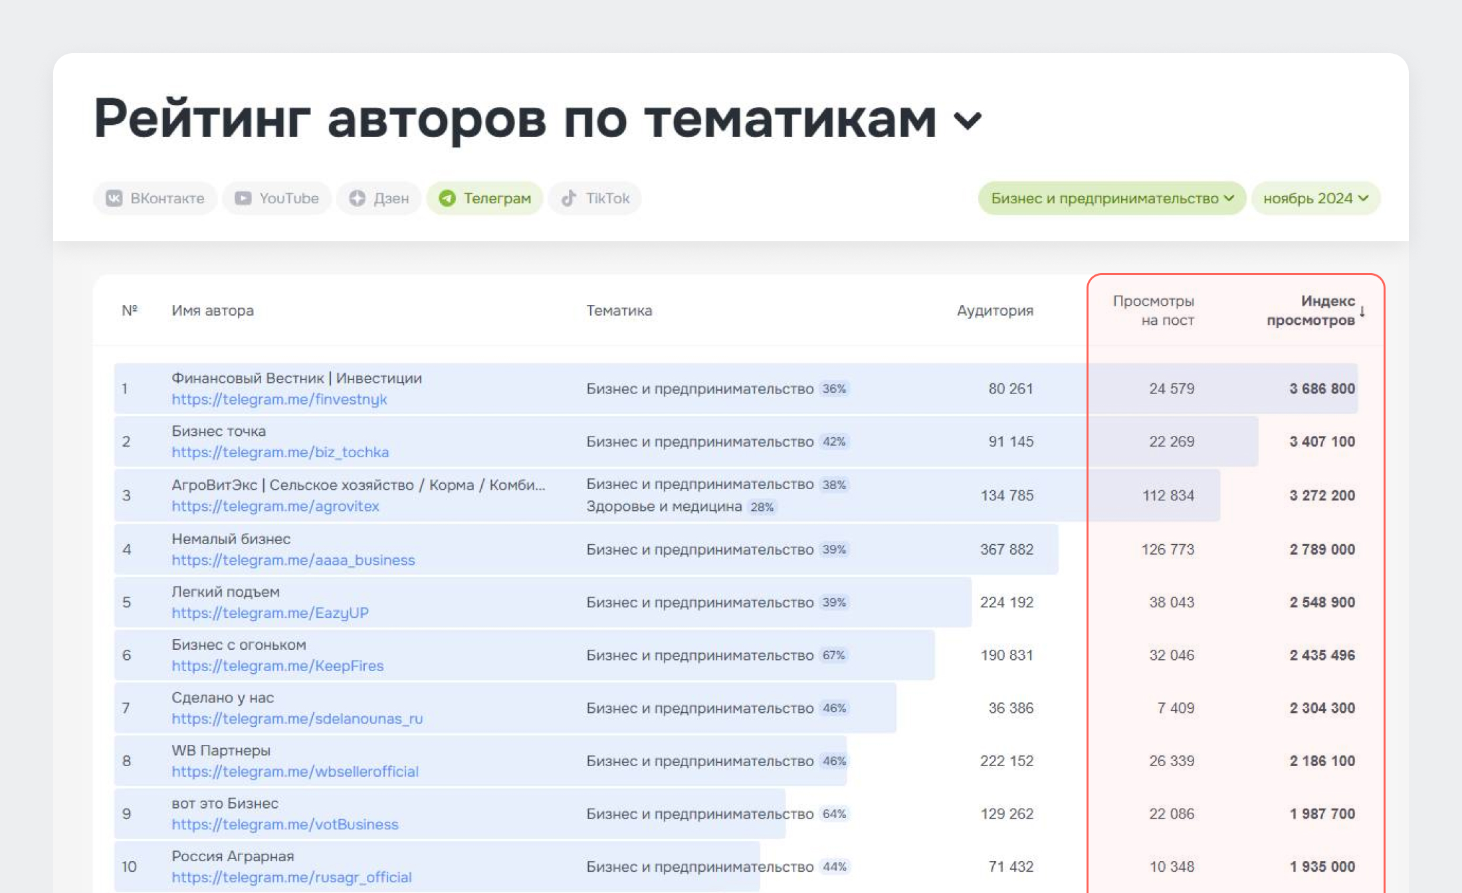Open link telegram.me/agrovitex
Viewport: 1462px width, 893px height.
pos(275,506)
